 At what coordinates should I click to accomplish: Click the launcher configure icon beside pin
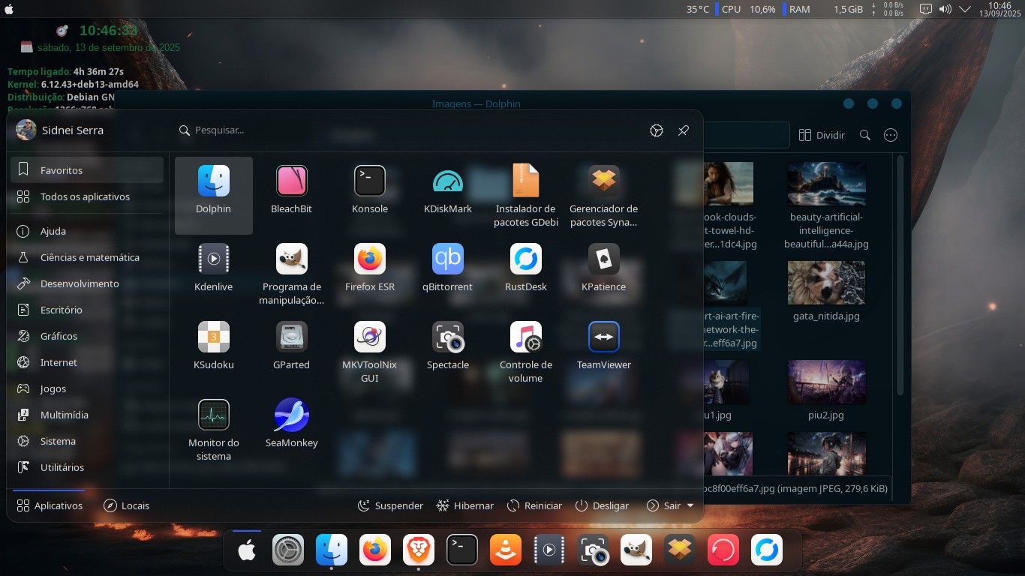pos(657,130)
